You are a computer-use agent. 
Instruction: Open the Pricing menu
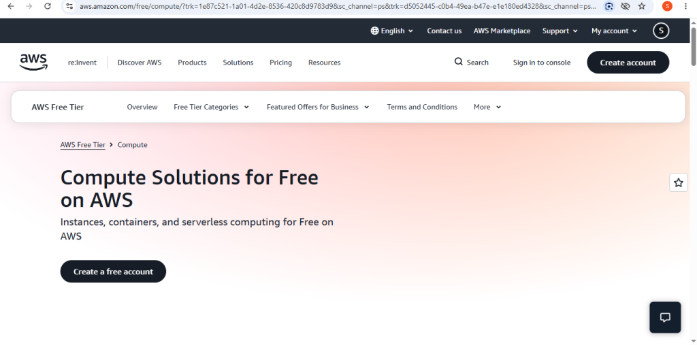[281, 63]
